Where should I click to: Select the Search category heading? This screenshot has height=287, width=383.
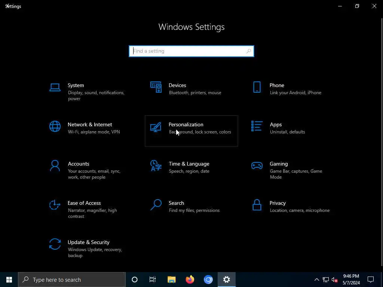pos(177,203)
